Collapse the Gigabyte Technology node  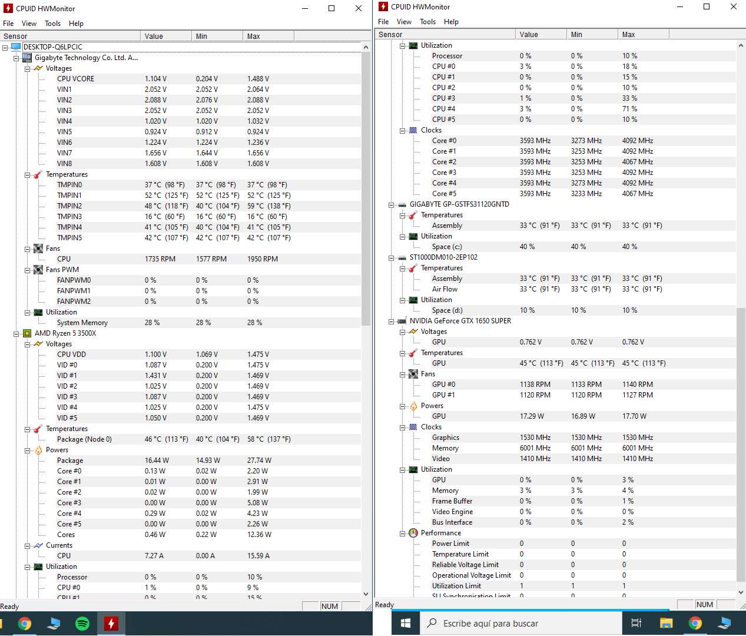tap(16, 58)
